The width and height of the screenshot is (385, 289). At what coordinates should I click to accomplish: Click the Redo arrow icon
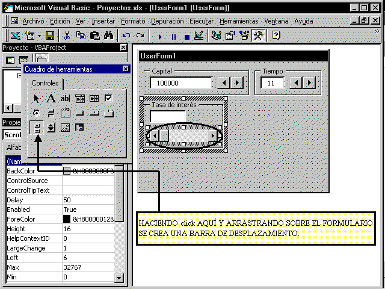140,36
